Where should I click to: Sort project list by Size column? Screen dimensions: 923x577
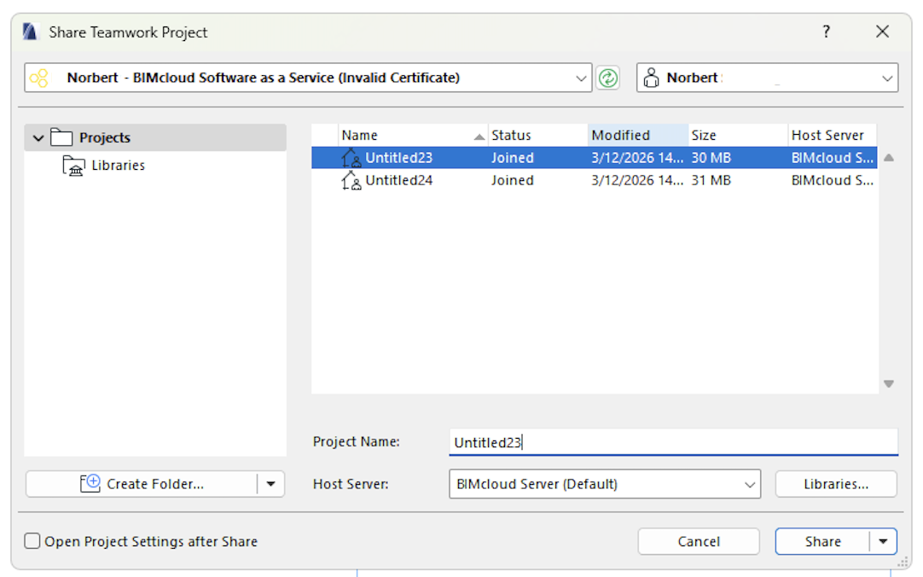point(738,136)
